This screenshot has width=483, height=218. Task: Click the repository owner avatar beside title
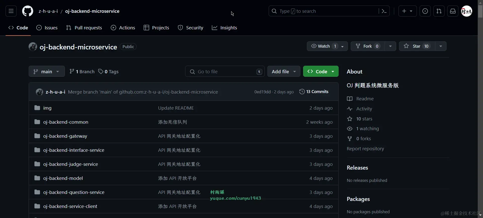pos(33,47)
